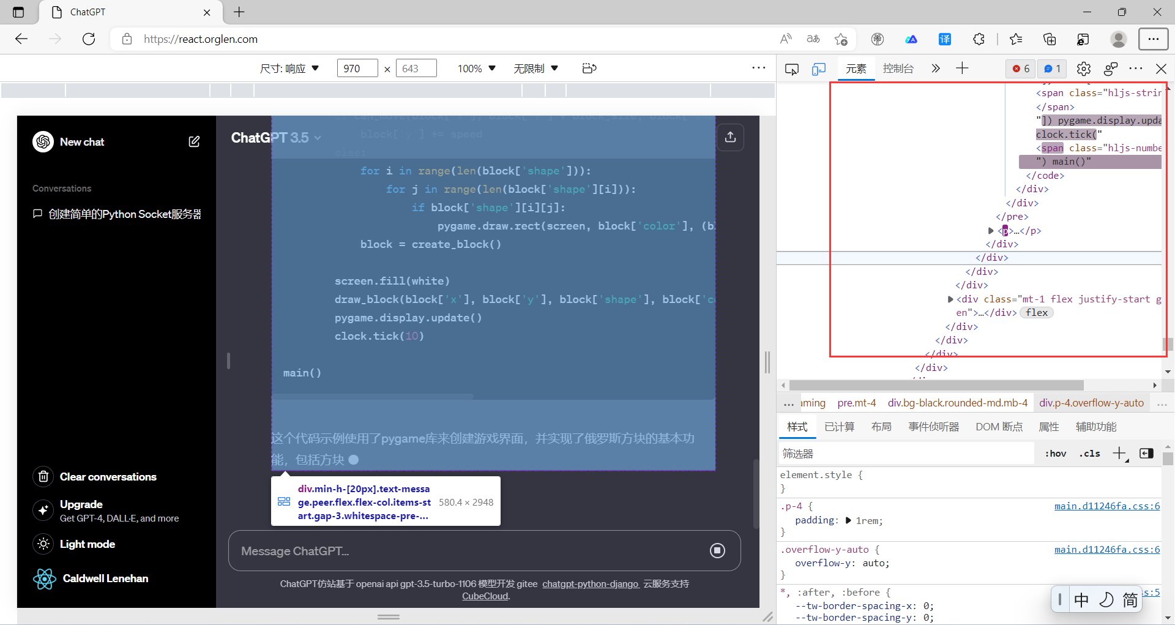Open the dimensions responsive dropdown
This screenshot has width=1175, height=625.
coord(289,69)
